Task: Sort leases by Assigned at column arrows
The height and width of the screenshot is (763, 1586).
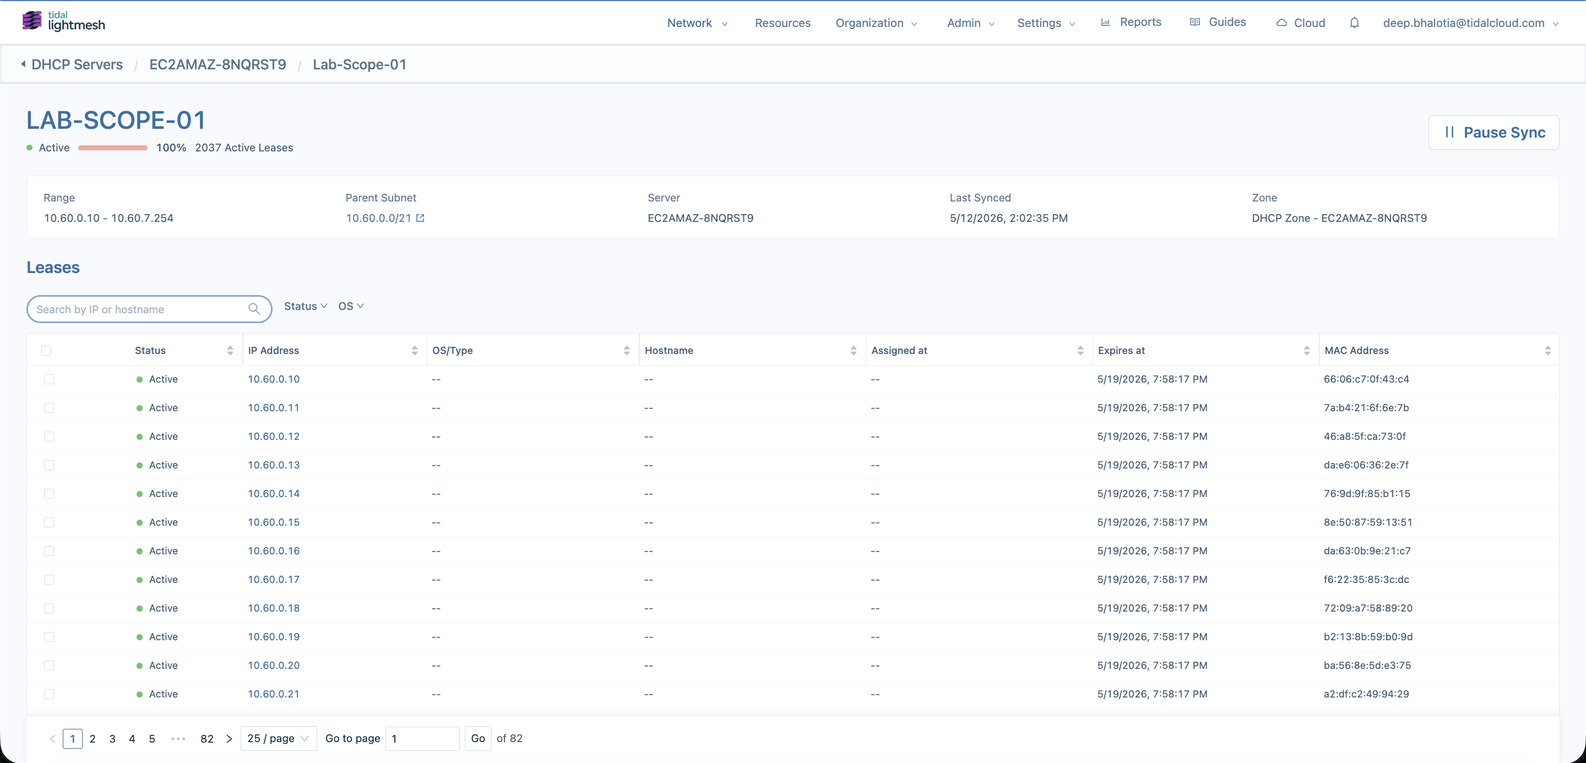Action: click(x=1080, y=350)
